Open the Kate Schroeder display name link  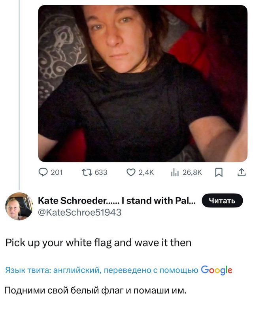[117, 201]
